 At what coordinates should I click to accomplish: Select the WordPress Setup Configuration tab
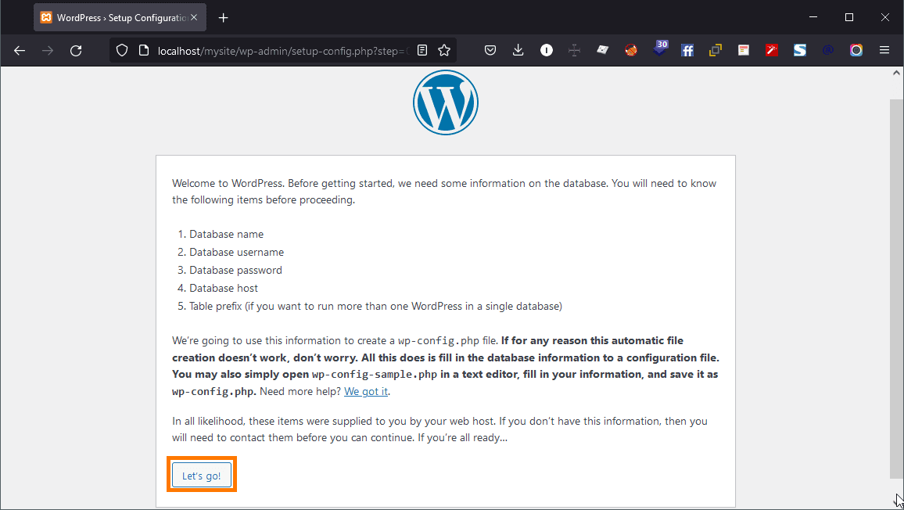coord(120,18)
